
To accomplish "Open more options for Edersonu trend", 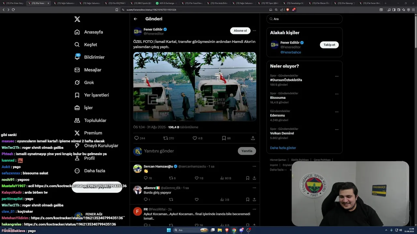I will tap(337, 112).
